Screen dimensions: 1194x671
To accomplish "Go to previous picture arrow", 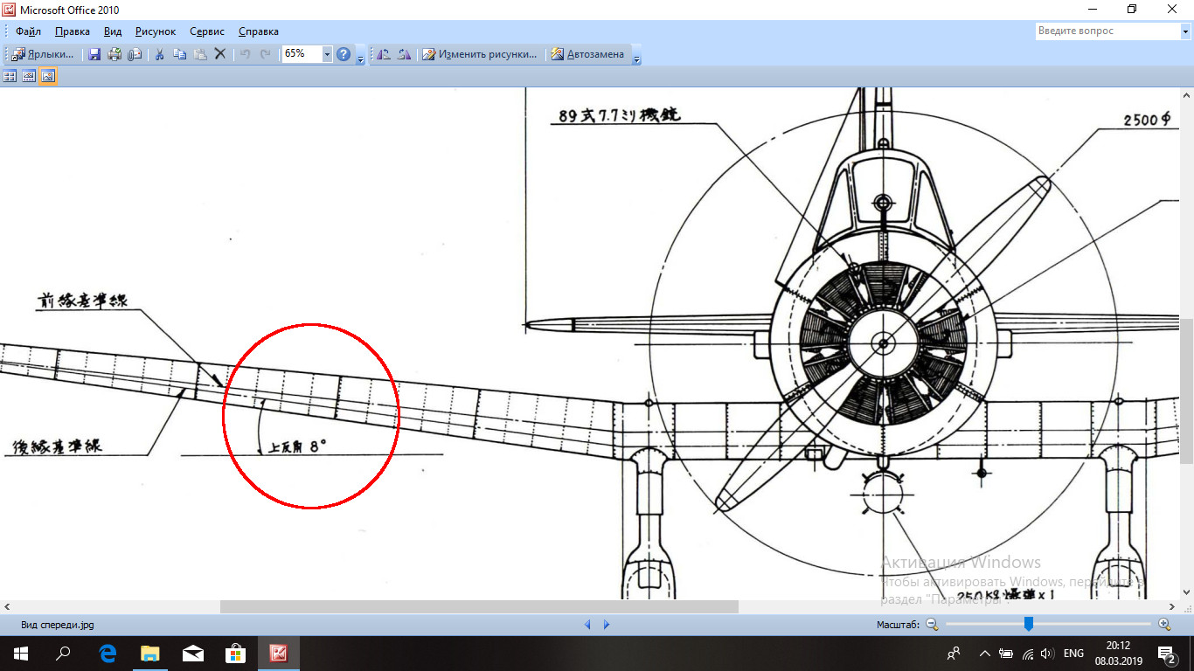I will pos(587,625).
